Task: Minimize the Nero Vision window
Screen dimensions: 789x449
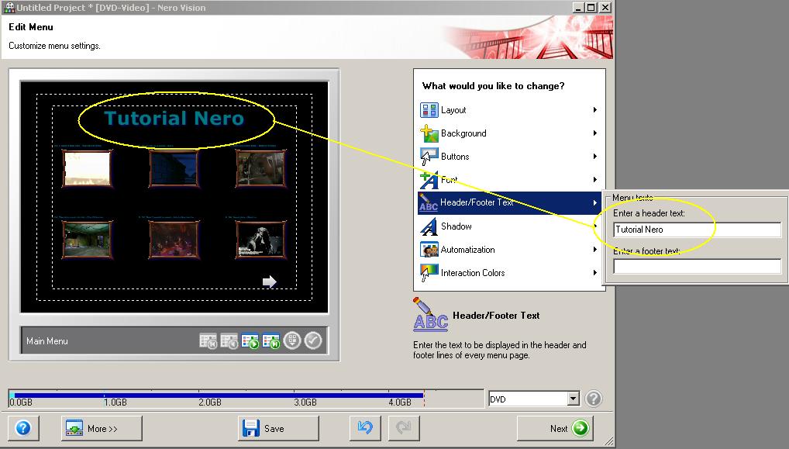Action: tap(578, 8)
